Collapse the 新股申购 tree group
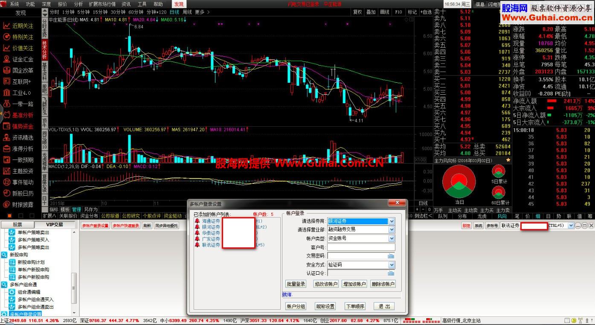Viewport: 595px width, 325px height. pos(4,255)
